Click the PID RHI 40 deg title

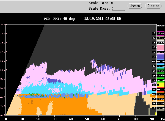[59, 19]
